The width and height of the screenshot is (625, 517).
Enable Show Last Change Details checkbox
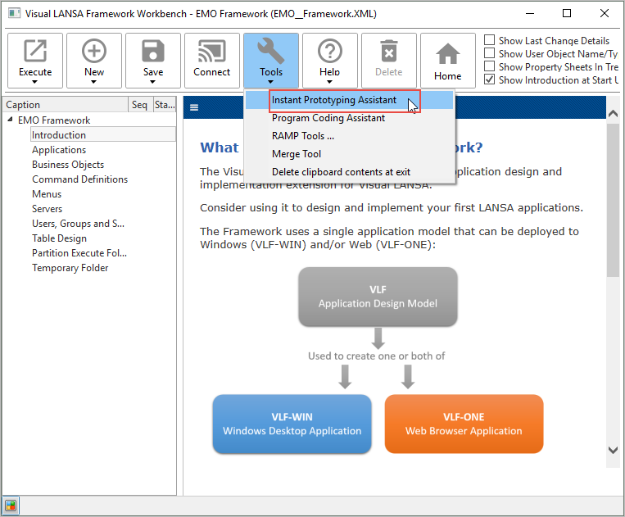(489, 40)
